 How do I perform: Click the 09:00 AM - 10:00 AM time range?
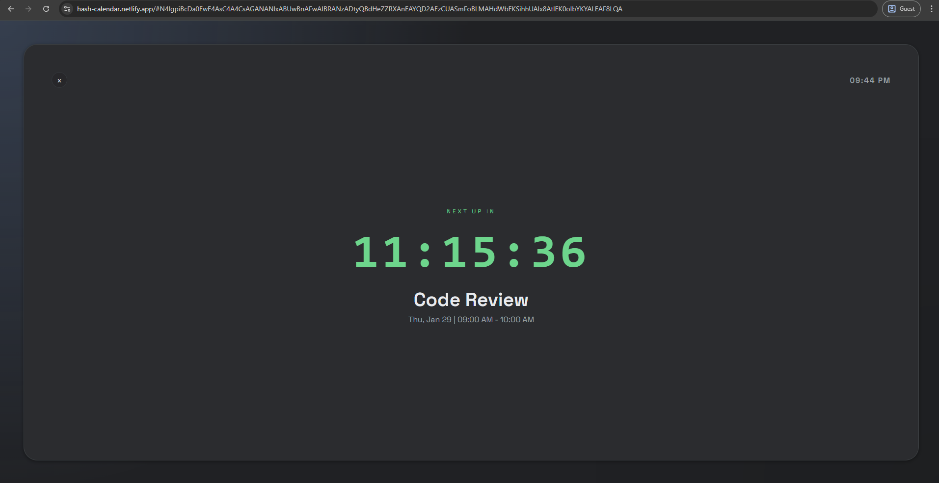(x=496, y=320)
